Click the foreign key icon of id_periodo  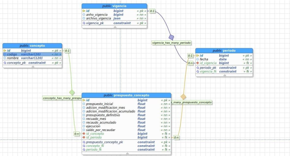coord(84,138)
